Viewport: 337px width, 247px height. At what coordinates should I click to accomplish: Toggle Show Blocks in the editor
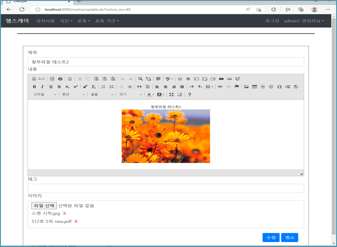coord(180,95)
